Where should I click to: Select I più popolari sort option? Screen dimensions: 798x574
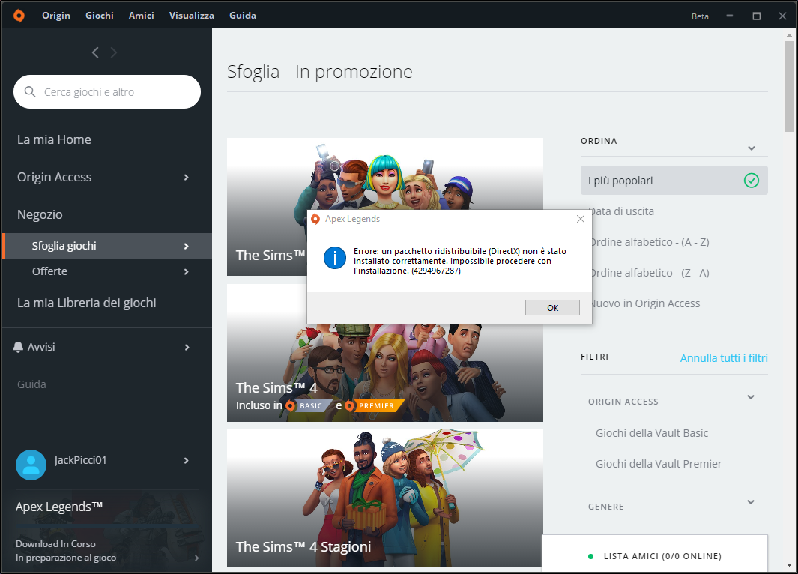coord(674,180)
